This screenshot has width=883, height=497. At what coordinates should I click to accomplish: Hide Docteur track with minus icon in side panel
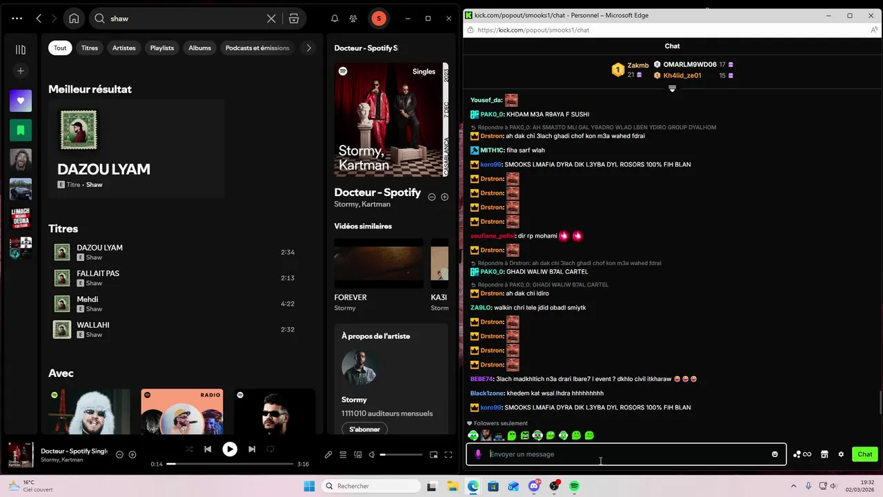(x=432, y=197)
